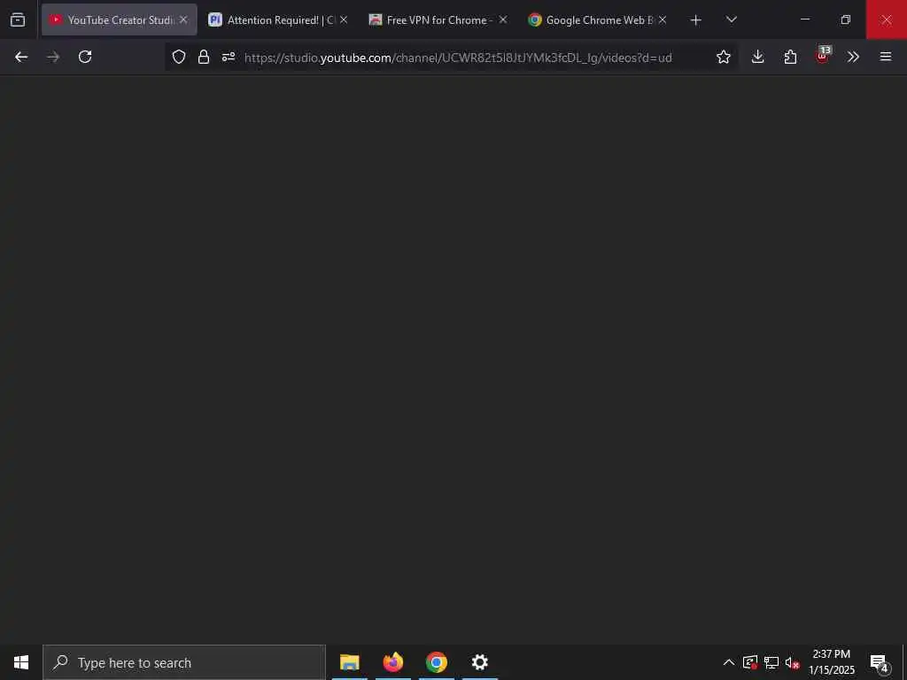Image resolution: width=907 pixels, height=680 pixels.
Task: View site security lock information
Action: [204, 57]
